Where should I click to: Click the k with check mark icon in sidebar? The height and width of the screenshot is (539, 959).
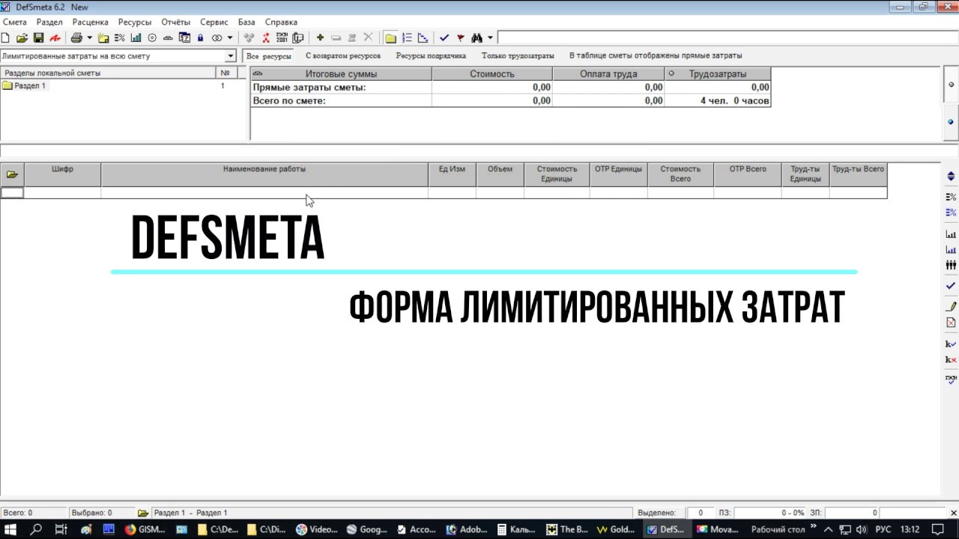tap(951, 344)
